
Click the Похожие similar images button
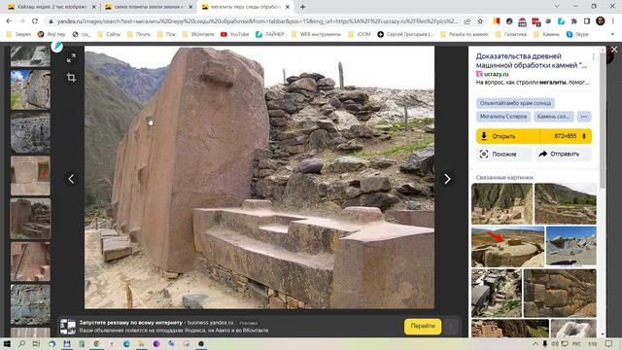(504, 154)
